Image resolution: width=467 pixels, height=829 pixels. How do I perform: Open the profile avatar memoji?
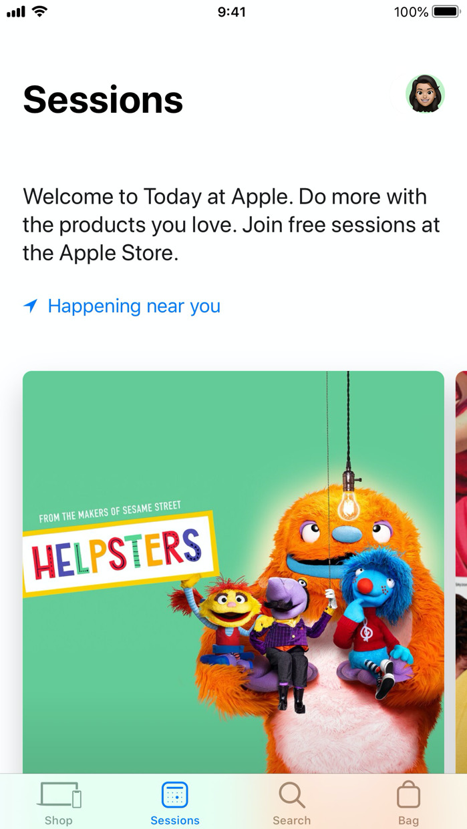(x=425, y=94)
